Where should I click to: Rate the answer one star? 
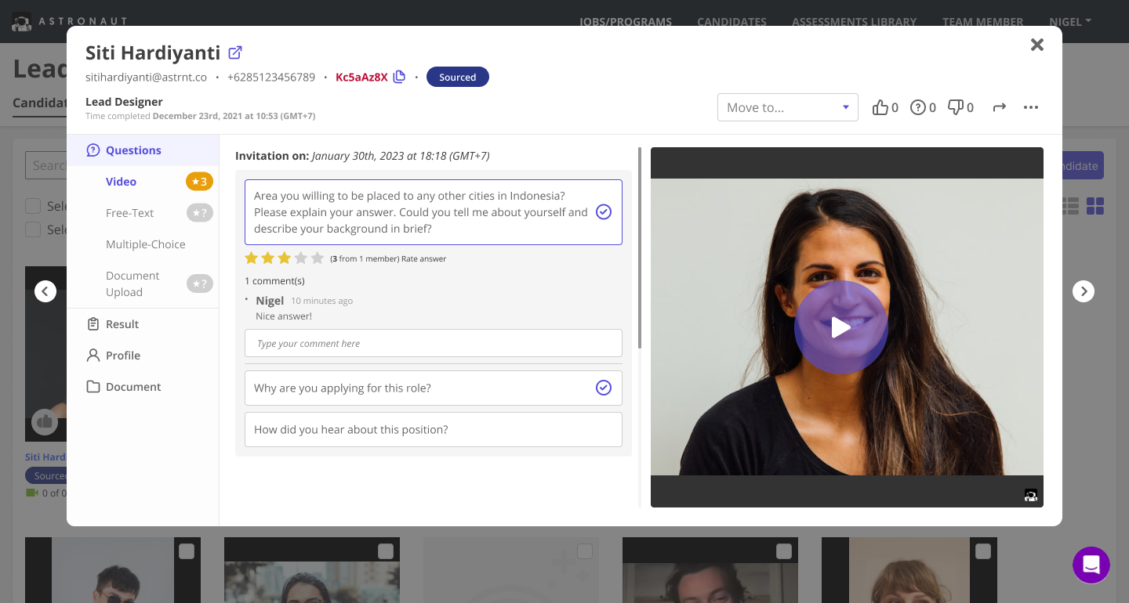tap(252, 258)
